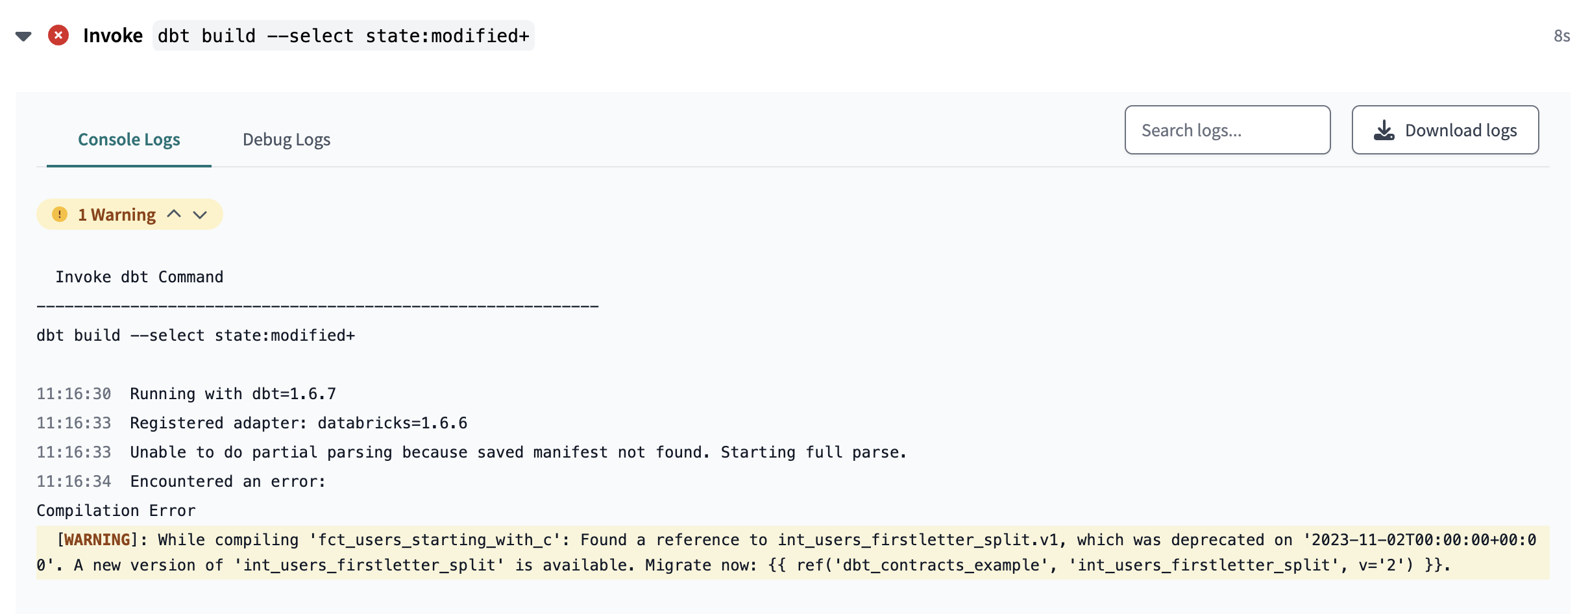
Task: Select the Console Logs tab
Action: pos(129,140)
